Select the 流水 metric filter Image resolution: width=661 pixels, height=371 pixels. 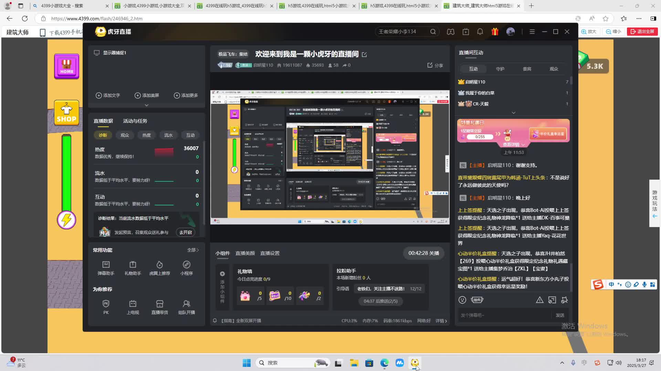click(168, 135)
